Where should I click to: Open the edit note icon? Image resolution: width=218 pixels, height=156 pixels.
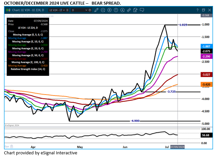pyautogui.click(x=135, y=10)
